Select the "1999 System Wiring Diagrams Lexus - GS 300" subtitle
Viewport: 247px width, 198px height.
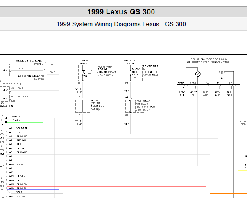121,24
